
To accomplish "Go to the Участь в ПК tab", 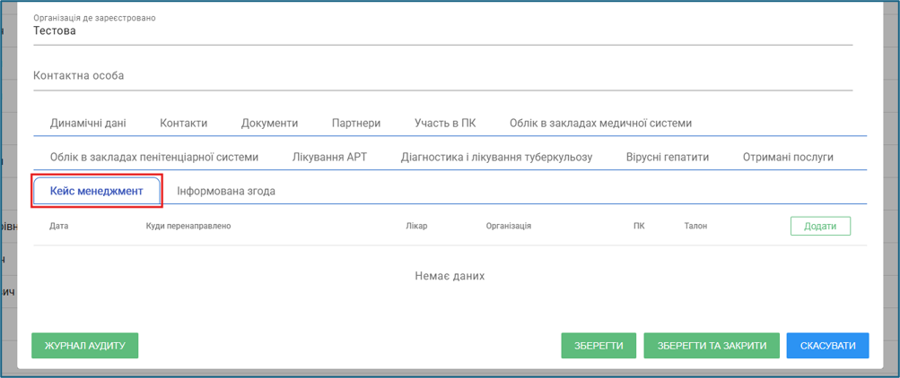I will (445, 123).
